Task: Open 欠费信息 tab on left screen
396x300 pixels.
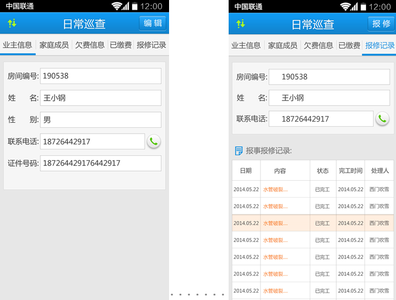Action: coord(90,45)
